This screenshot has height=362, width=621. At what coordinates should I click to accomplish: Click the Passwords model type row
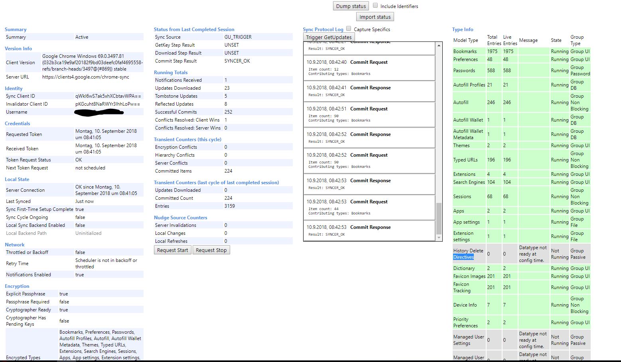(x=521, y=71)
